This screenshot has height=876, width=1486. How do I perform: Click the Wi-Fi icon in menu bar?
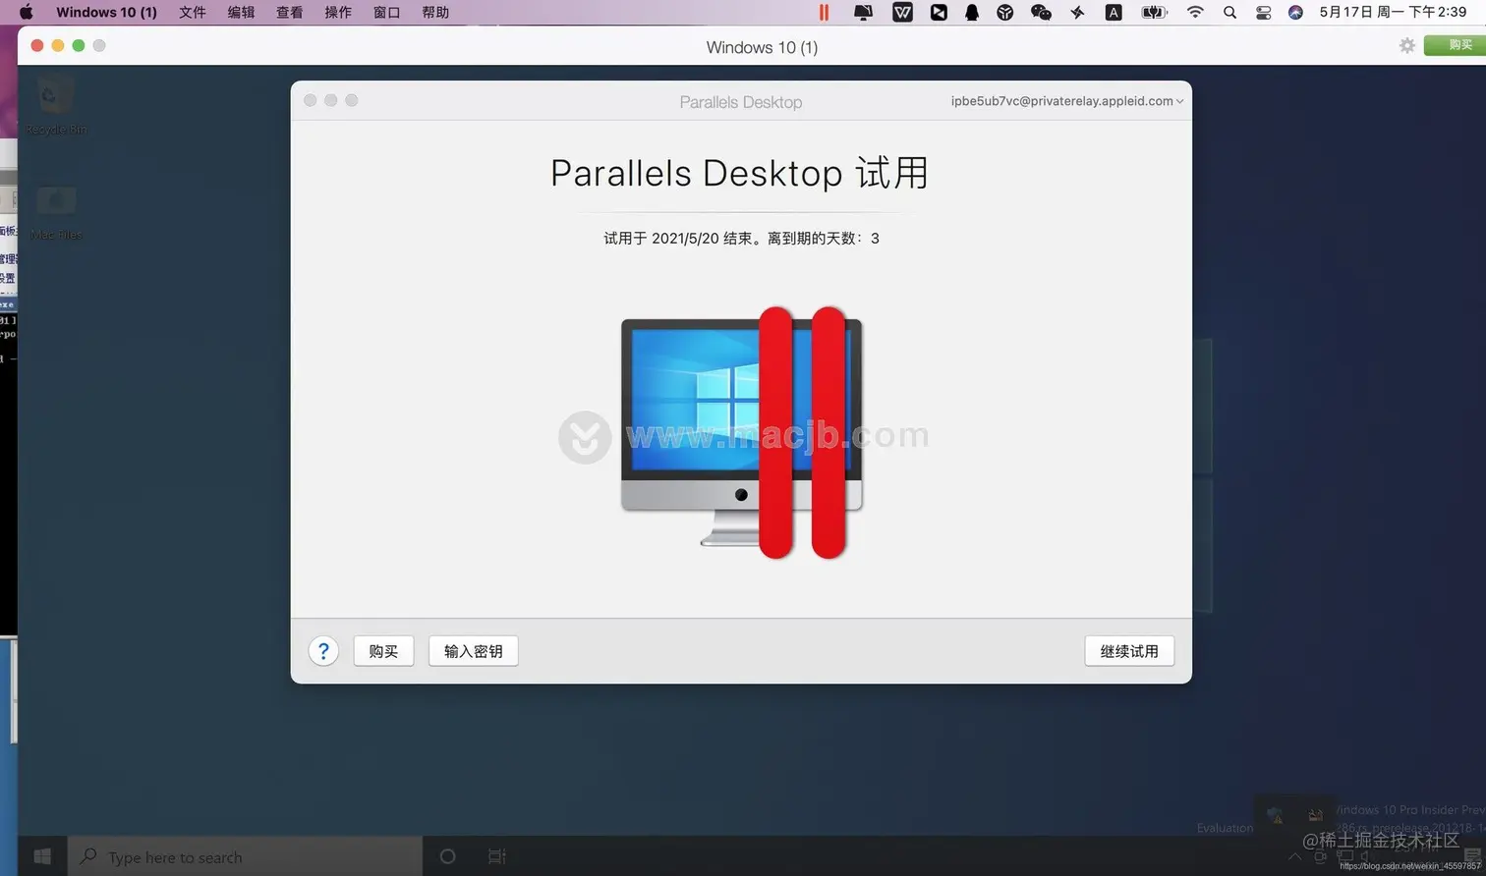(x=1195, y=12)
